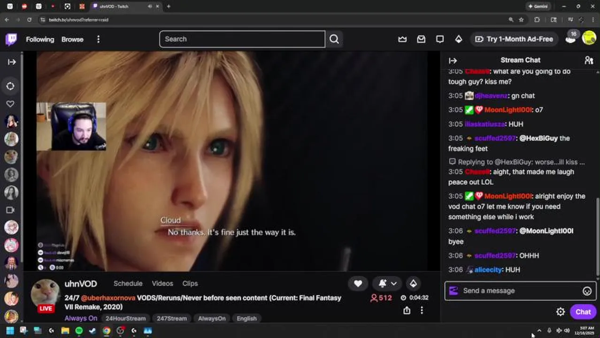Click the uhnVOD channel avatar
This screenshot has height=338, width=600.
click(45, 294)
